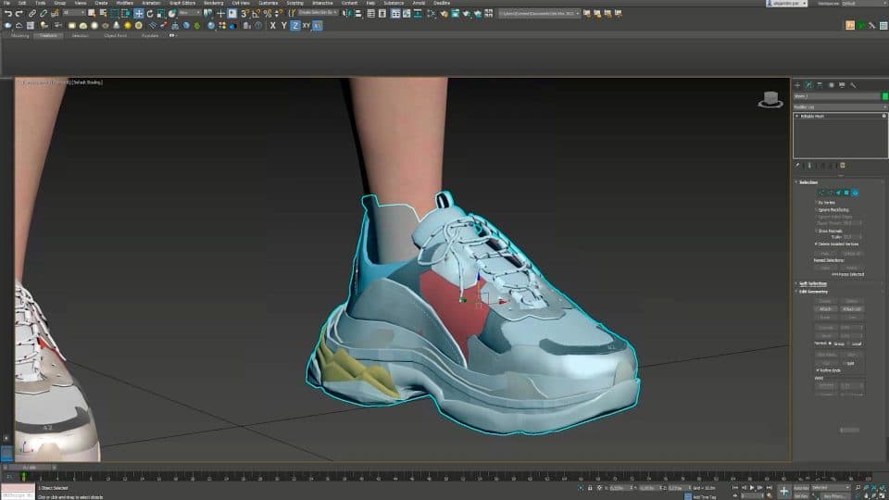Restrict transform to the Y axis
Viewport: 889px width, 500px height.
click(284, 26)
